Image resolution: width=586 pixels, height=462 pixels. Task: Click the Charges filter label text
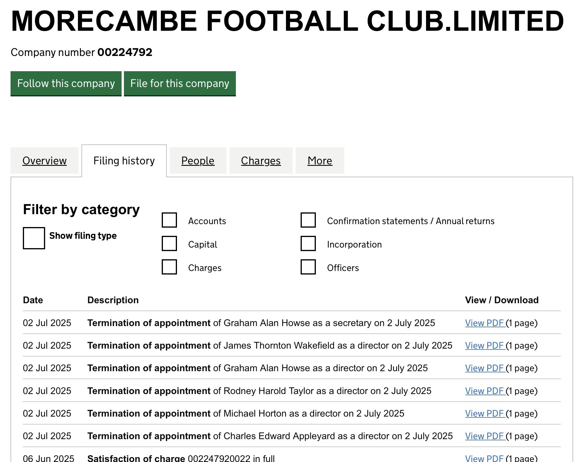pyautogui.click(x=205, y=268)
